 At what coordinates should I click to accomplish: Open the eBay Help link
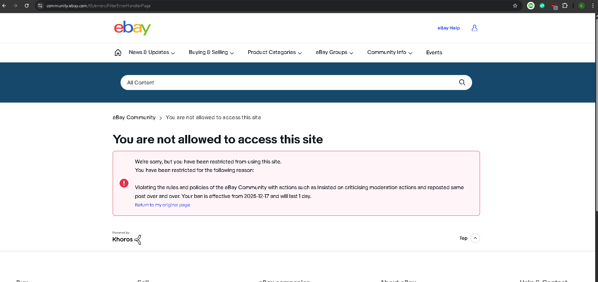click(x=448, y=28)
